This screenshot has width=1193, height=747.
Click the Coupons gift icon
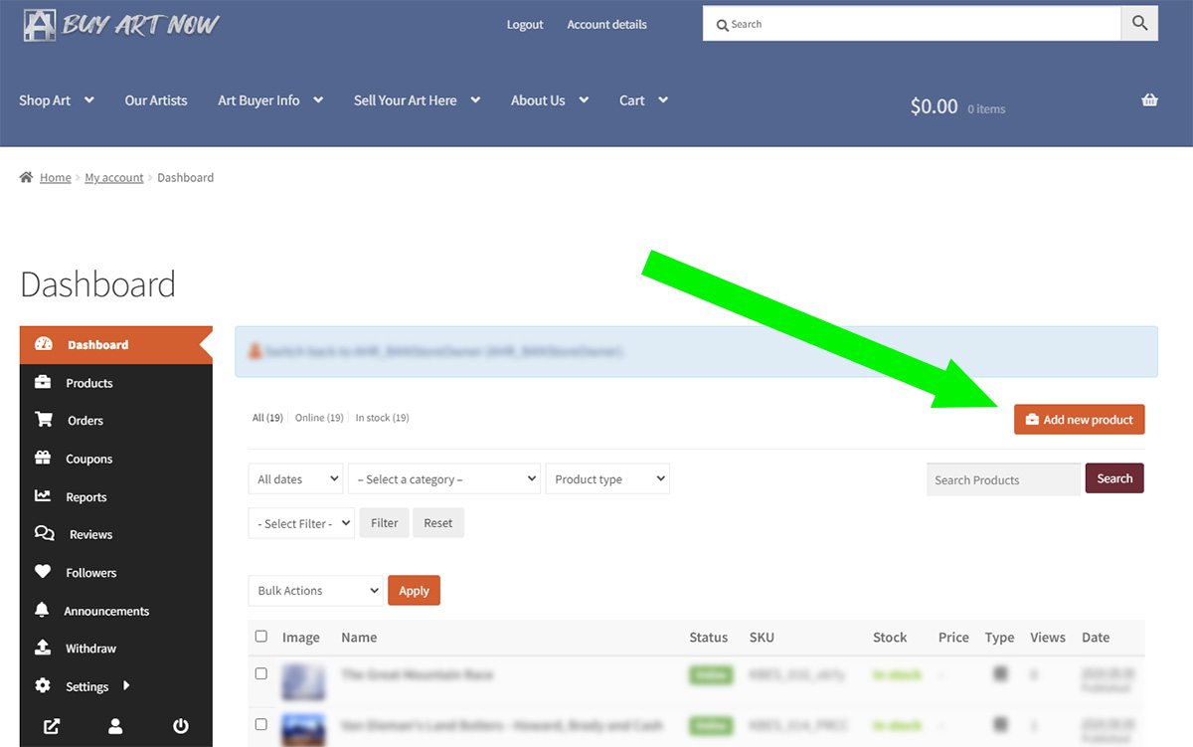(43, 459)
